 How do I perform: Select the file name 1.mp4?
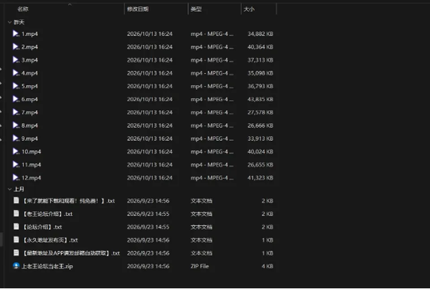coord(30,34)
